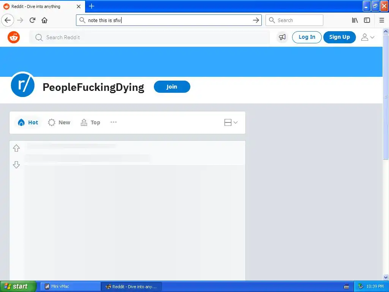
Task: Select the Reddit - Dive into anything tab
Action: click(x=43, y=6)
